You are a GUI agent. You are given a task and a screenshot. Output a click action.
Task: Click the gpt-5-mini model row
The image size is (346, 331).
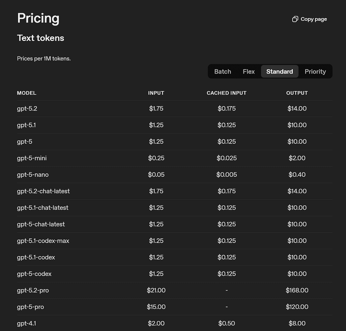[x=175, y=158]
